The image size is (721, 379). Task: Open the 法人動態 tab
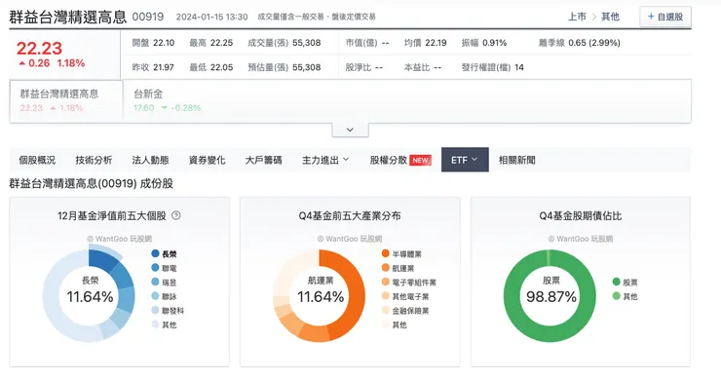pyautogui.click(x=150, y=160)
